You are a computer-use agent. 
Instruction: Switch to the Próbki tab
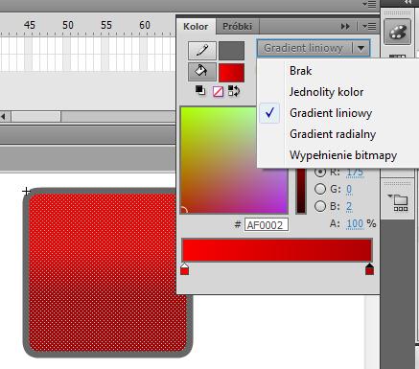[x=237, y=27]
